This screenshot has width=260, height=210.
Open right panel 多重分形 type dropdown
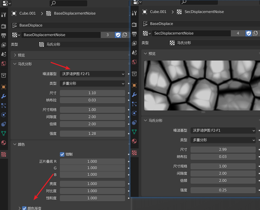(223, 140)
